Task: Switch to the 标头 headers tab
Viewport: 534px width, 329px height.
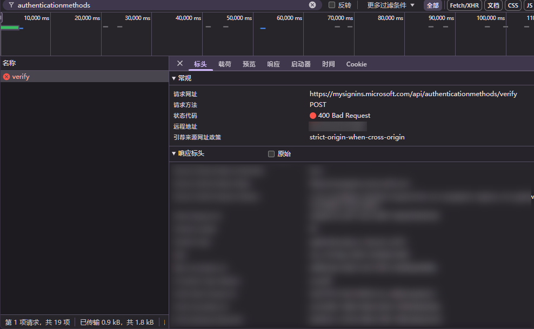Action: pos(200,64)
